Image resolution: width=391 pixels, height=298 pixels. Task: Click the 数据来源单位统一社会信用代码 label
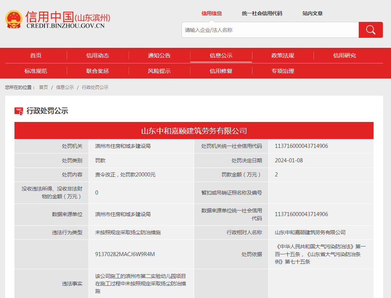click(231, 214)
